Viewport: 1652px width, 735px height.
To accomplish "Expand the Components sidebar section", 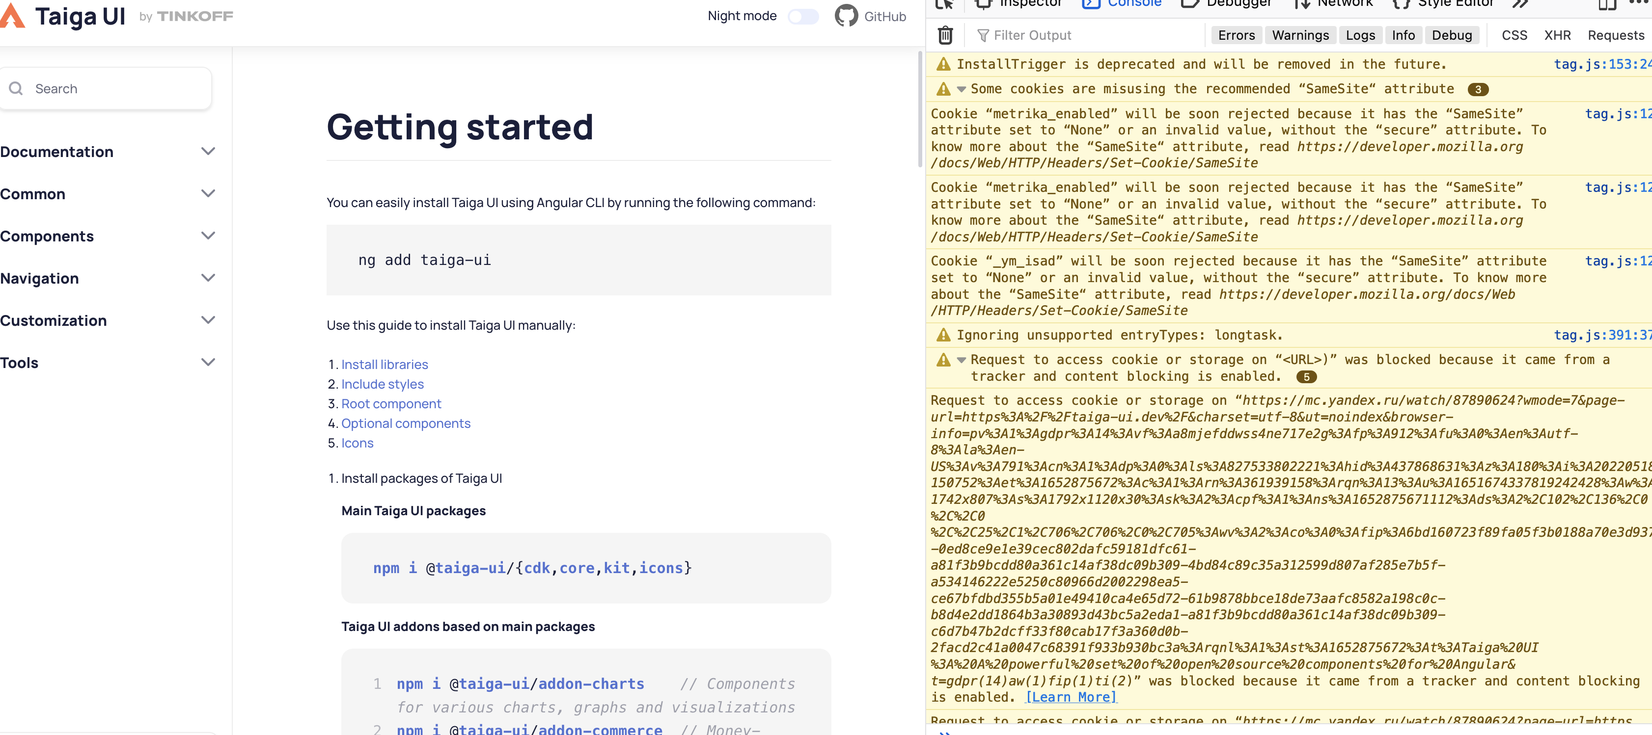I will click(x=108, y=236).
